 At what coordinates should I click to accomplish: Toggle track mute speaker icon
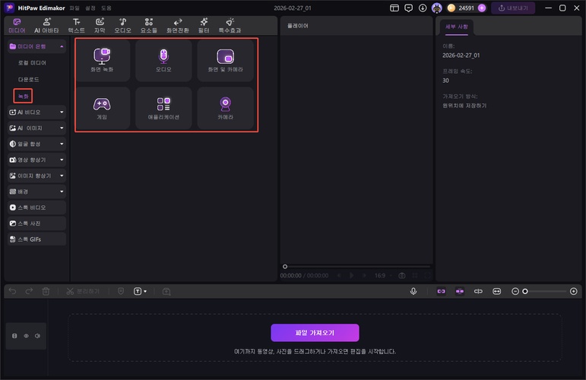37,335
